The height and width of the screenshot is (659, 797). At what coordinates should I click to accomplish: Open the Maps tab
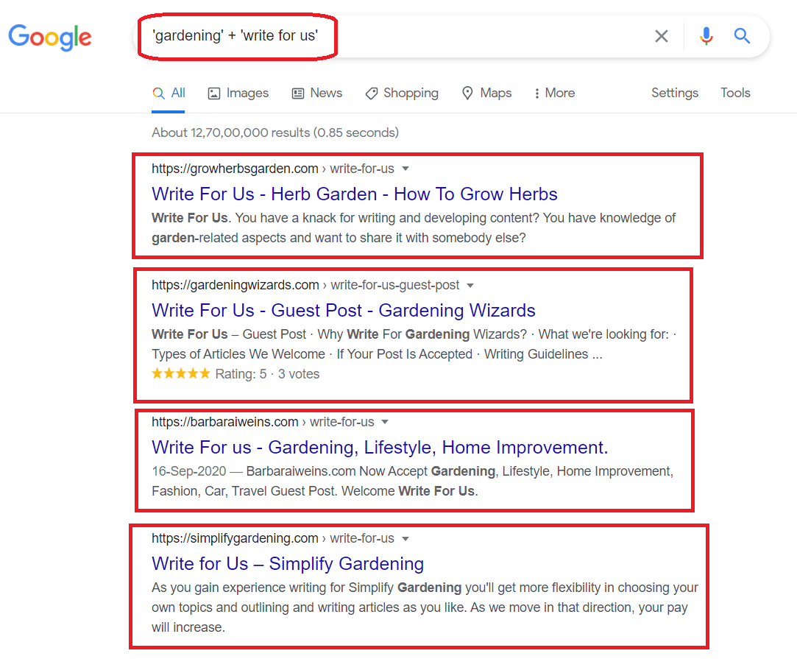(486, 93)
